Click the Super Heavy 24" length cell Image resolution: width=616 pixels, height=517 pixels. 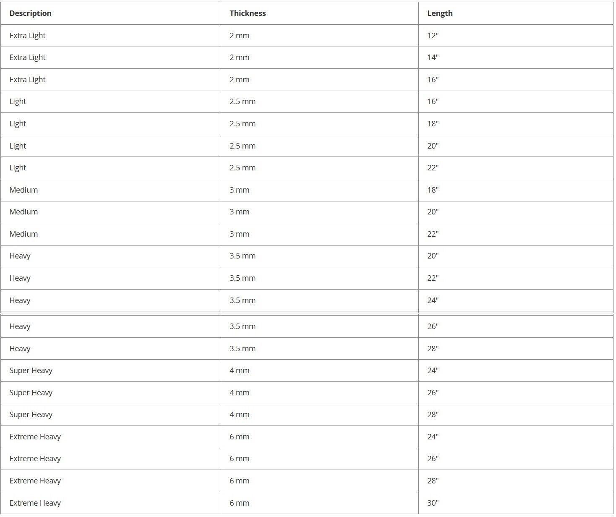tap(516, 371)
